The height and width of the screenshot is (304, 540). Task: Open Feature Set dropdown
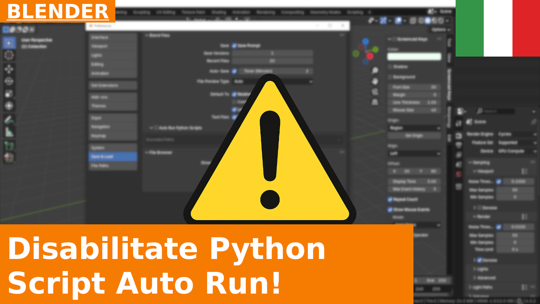pos(517,143)
